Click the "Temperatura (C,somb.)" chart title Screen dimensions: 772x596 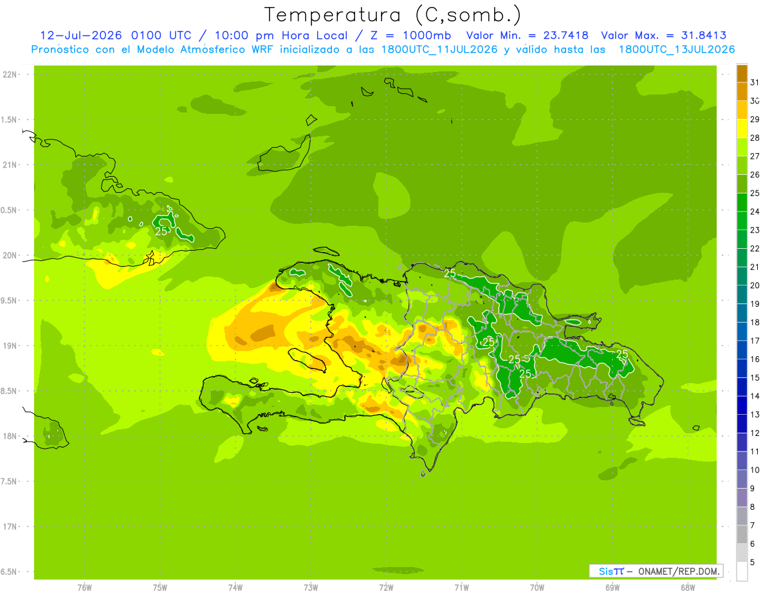[393, 15]
